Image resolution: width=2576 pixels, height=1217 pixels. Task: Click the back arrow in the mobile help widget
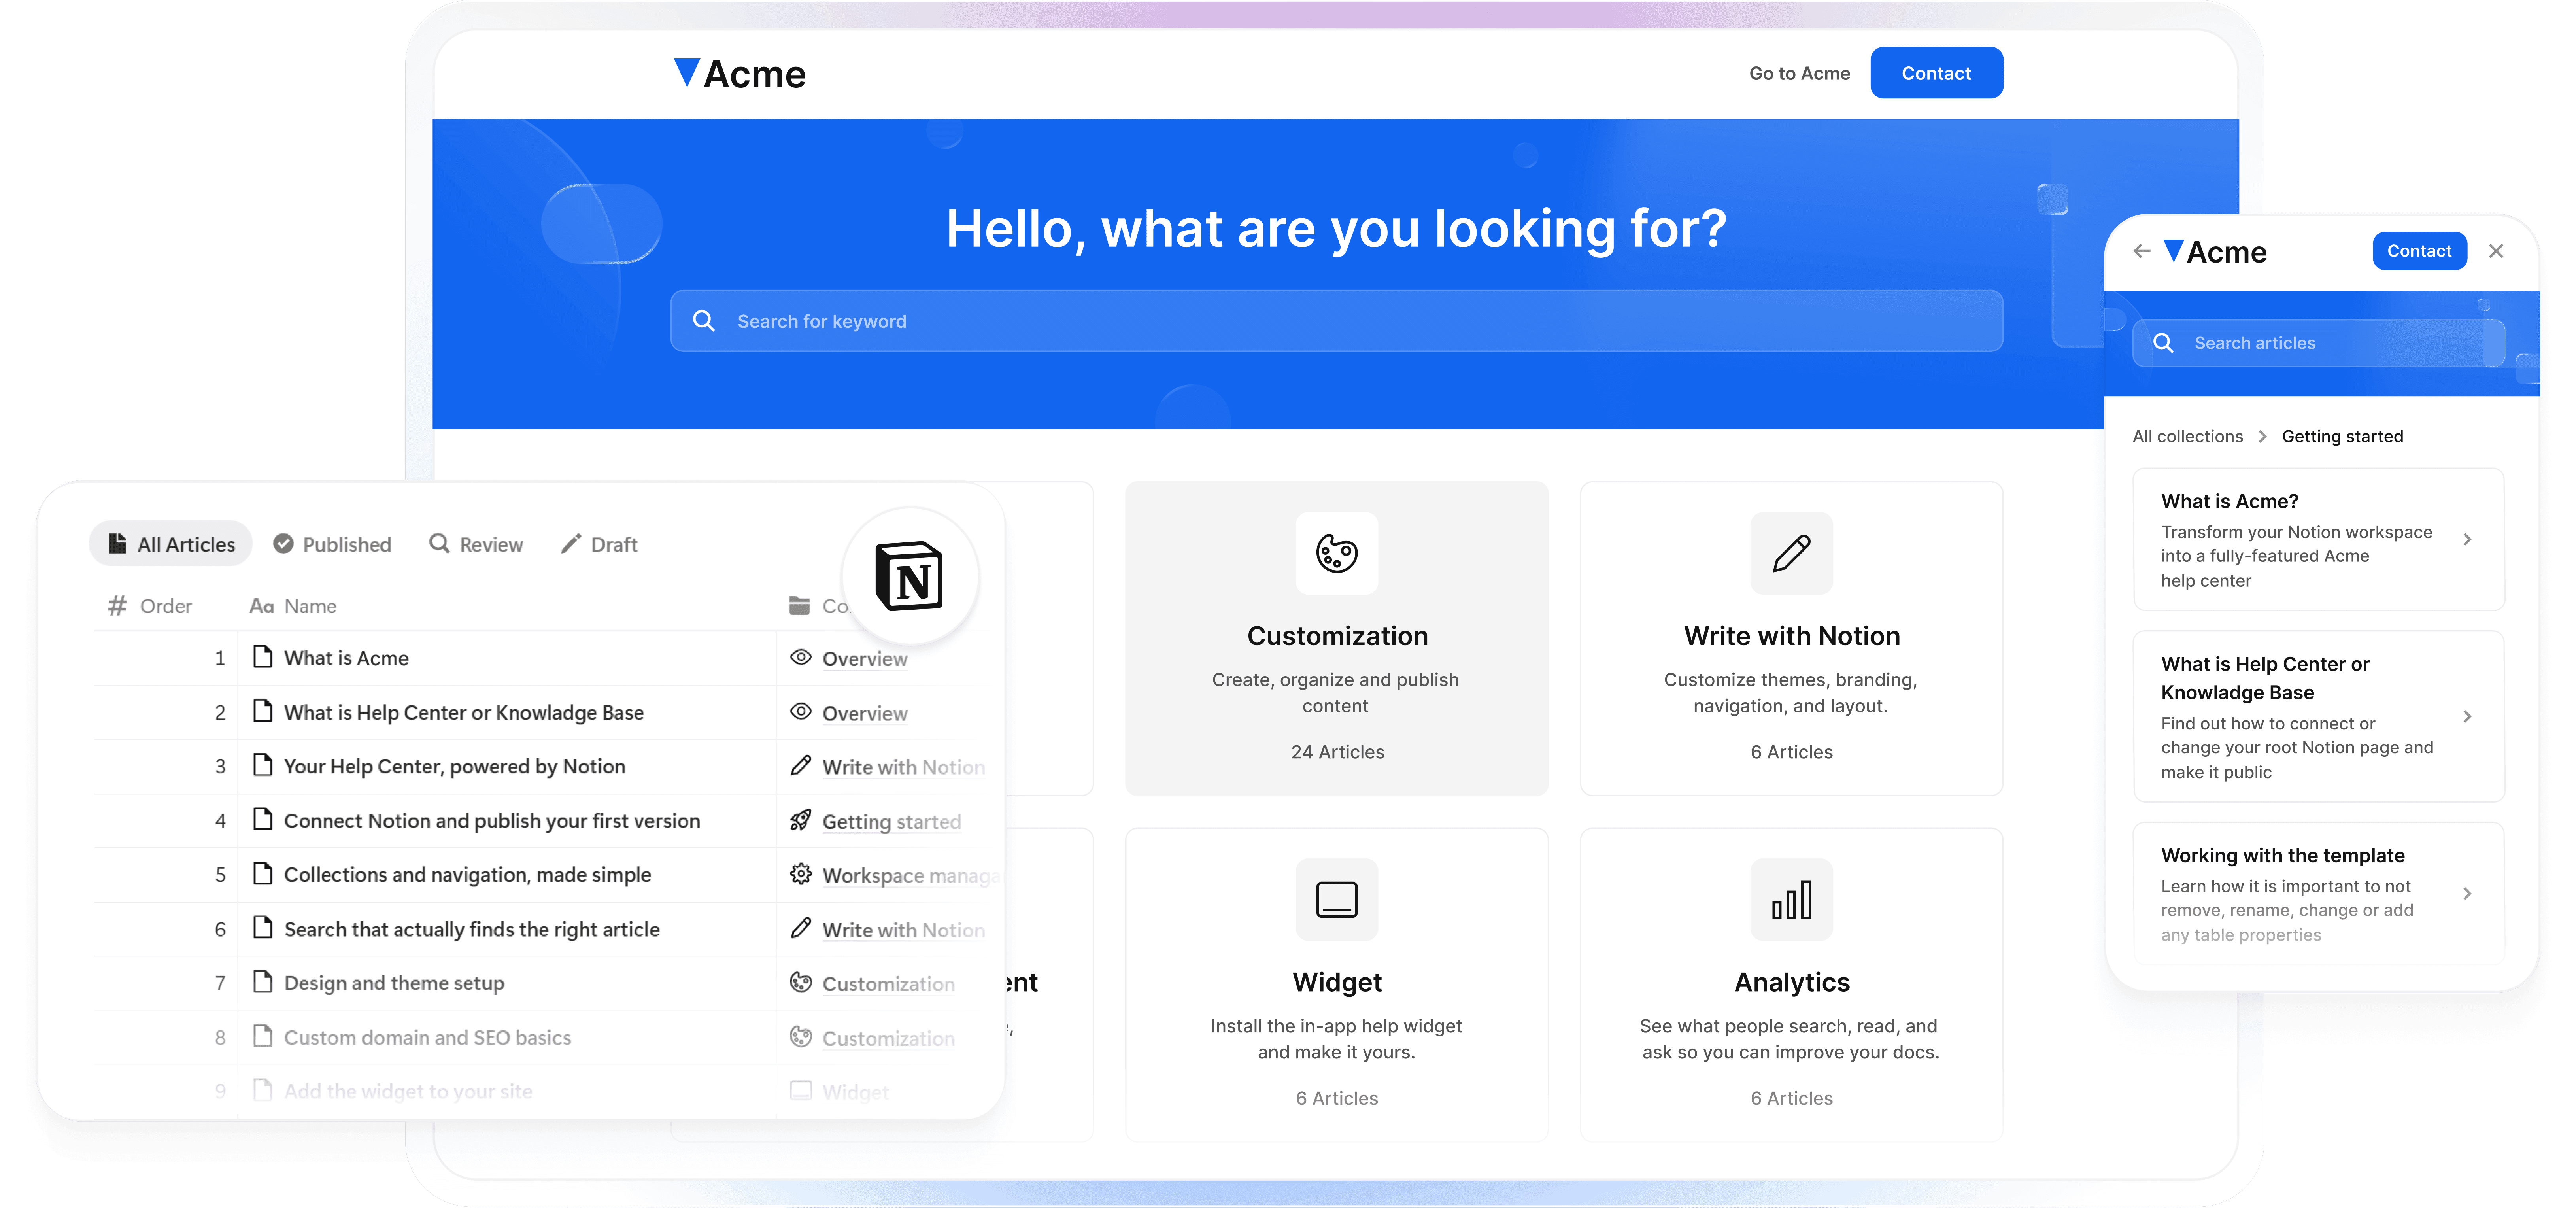pos(2141,251)
